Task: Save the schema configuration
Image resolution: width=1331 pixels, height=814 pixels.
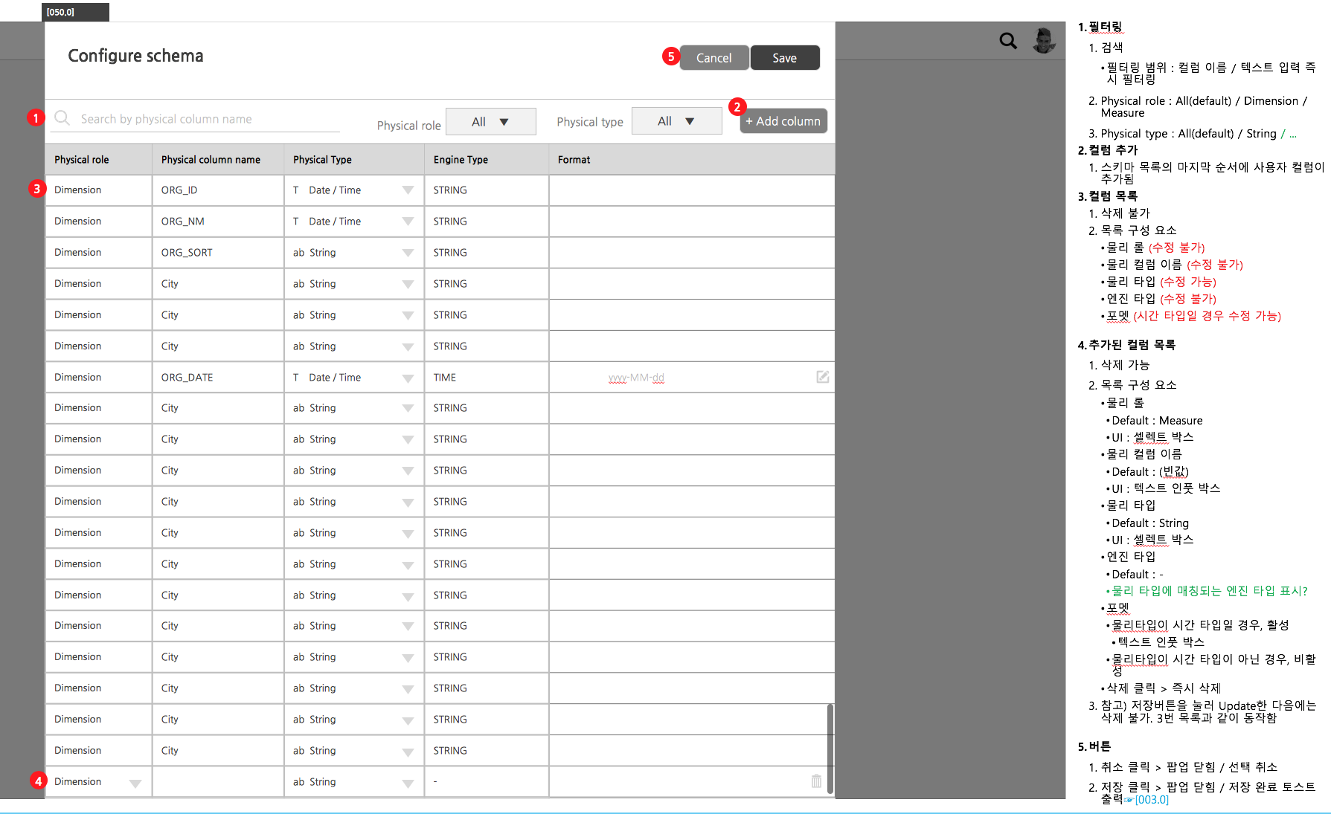Action: (x=785, y=58)
